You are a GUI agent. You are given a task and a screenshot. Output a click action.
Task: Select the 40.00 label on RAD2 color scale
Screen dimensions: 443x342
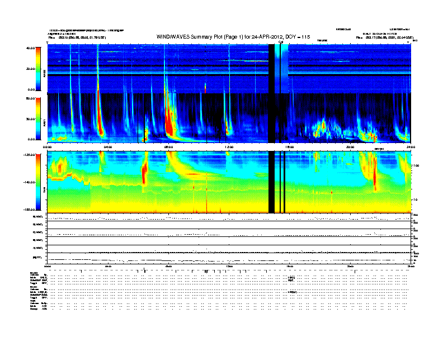(x=31, y=48)
